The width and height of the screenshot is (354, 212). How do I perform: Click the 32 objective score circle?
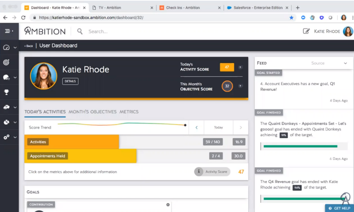pos(227,86)
